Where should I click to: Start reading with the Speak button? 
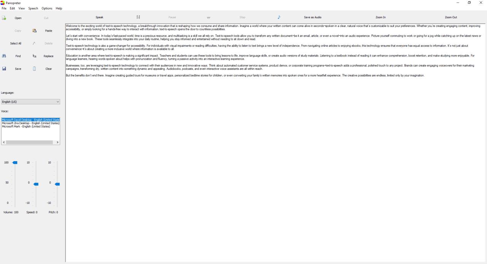[x=99, y=17]
